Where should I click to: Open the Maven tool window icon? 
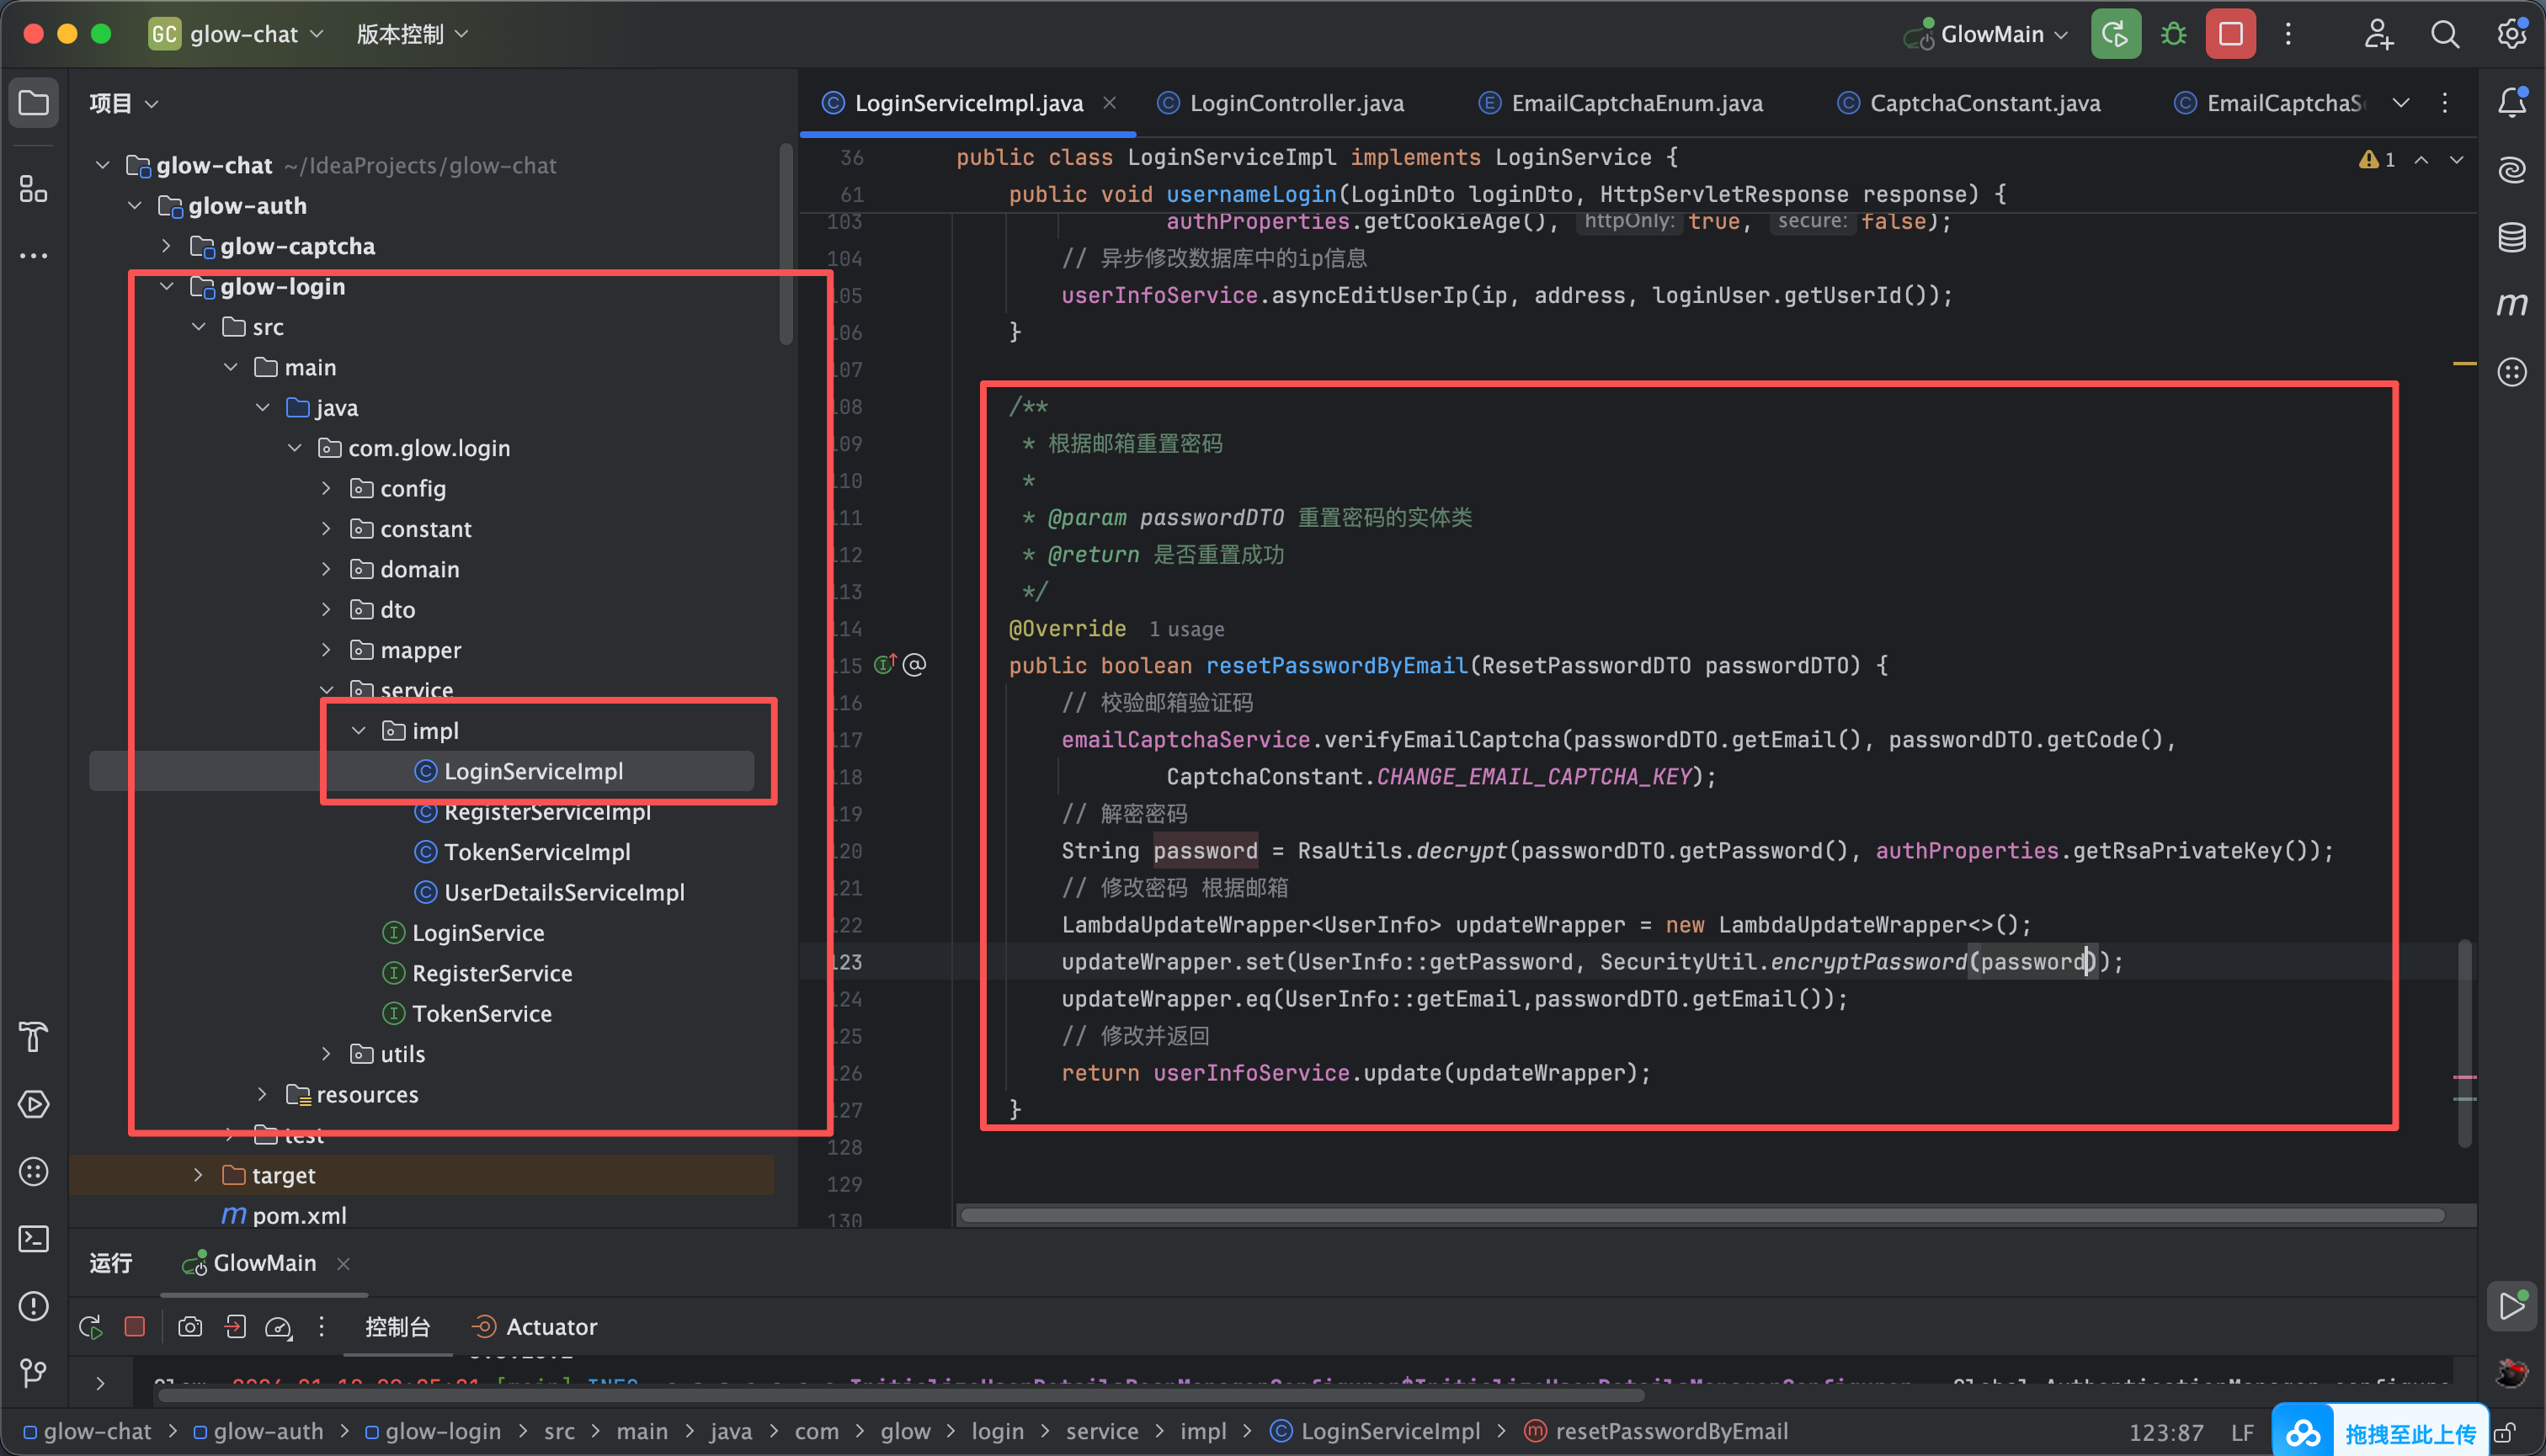pos(2511,304)
